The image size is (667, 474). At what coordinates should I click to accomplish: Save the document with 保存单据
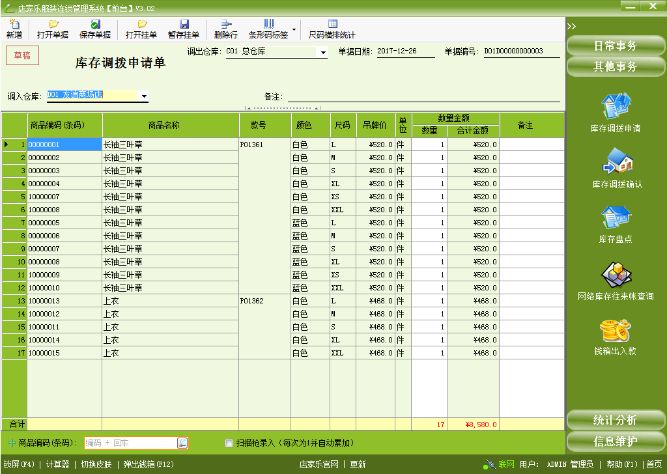click(x=95, y=29)
